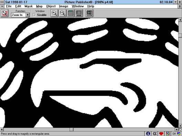Click the vertical scrollbar down arrow

180,126
